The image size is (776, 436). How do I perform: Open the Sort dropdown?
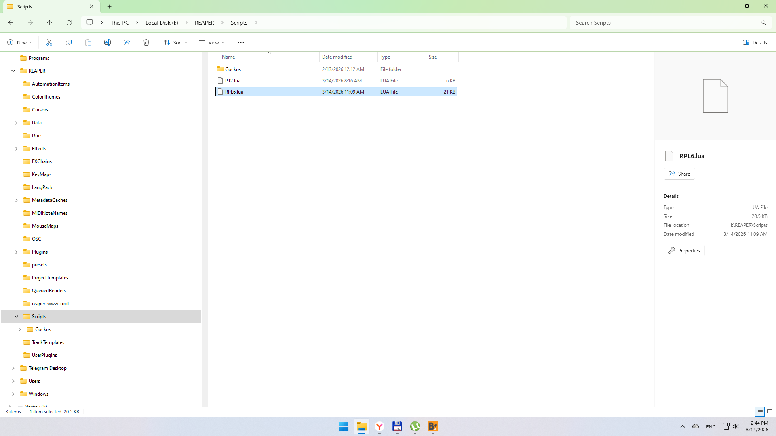click(x=175, y=42)
